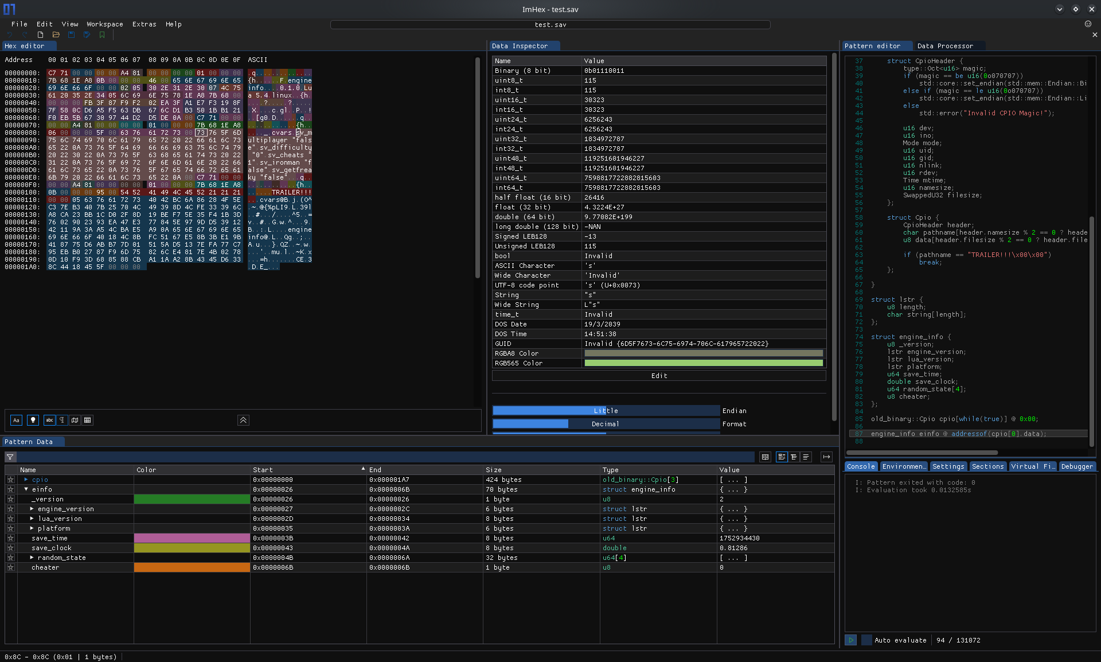This screenshot has height=662, width=1101.
Task: Click the export arrow icon in Pattern Data
Action: point(826,457)
